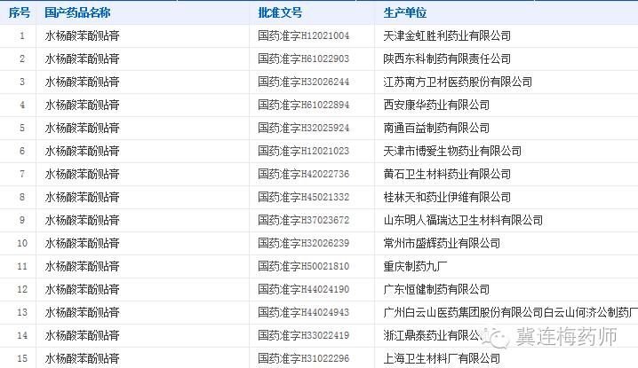Select approval number 国药准字H44024190
Image resolution: width=638 pixels, height=368 pixels.
coord(304,289)
